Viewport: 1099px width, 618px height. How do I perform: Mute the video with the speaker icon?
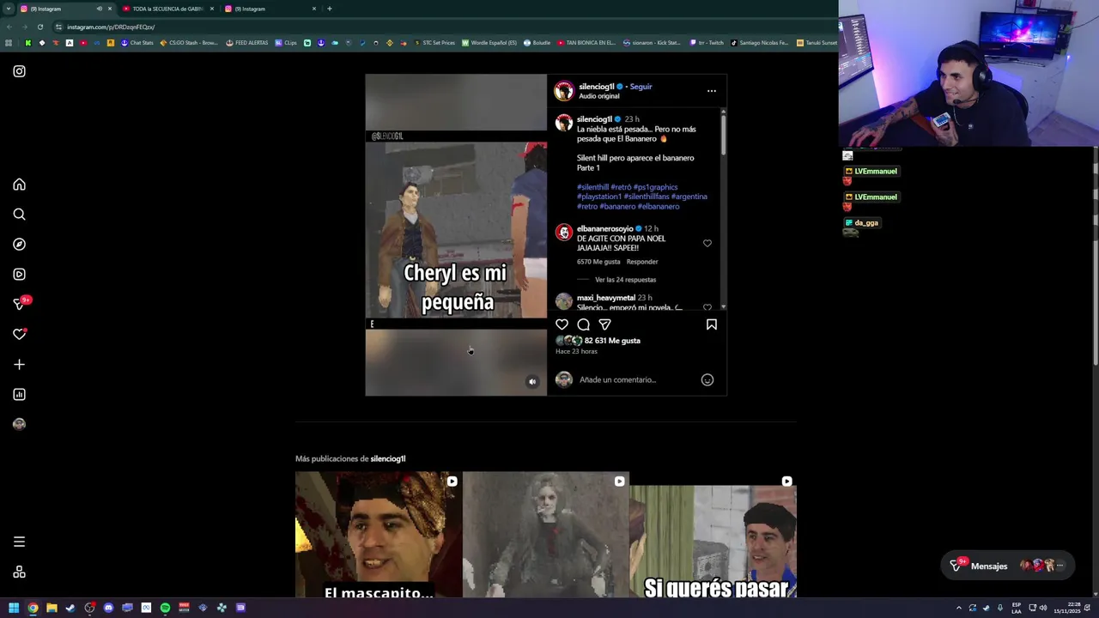[531, 382]
